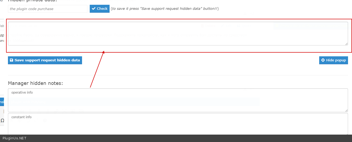Click the floppy disk icon on Save button
The width and height of the screenshot is (352, 142).
click(x=11, y=60)
